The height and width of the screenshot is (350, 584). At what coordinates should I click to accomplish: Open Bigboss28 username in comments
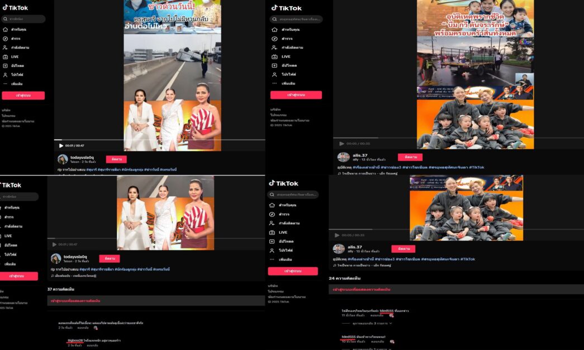click(75, 340)
